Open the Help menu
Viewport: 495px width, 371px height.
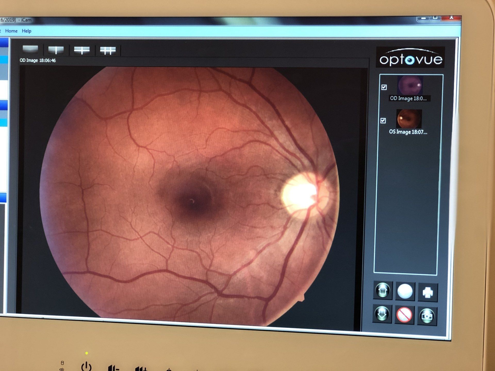[x=27, y=31]
